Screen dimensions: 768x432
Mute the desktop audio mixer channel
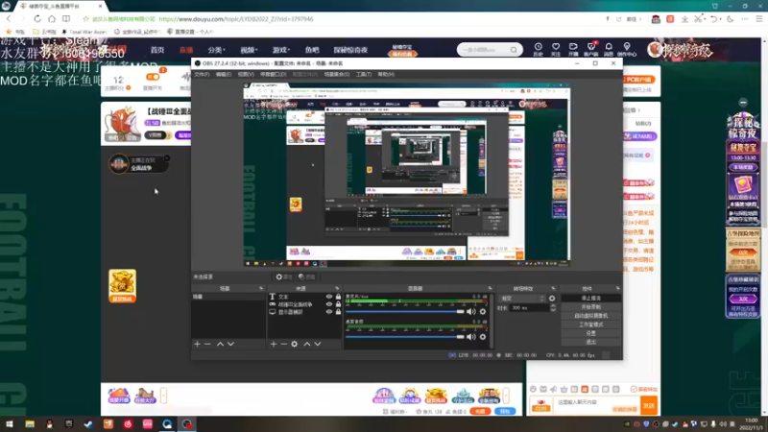tap(471, 337)
